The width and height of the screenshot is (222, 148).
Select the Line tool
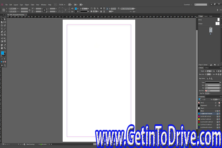[x=5, y=29]
